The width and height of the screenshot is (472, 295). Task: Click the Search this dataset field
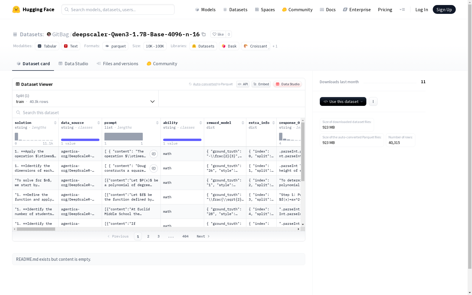159,113
